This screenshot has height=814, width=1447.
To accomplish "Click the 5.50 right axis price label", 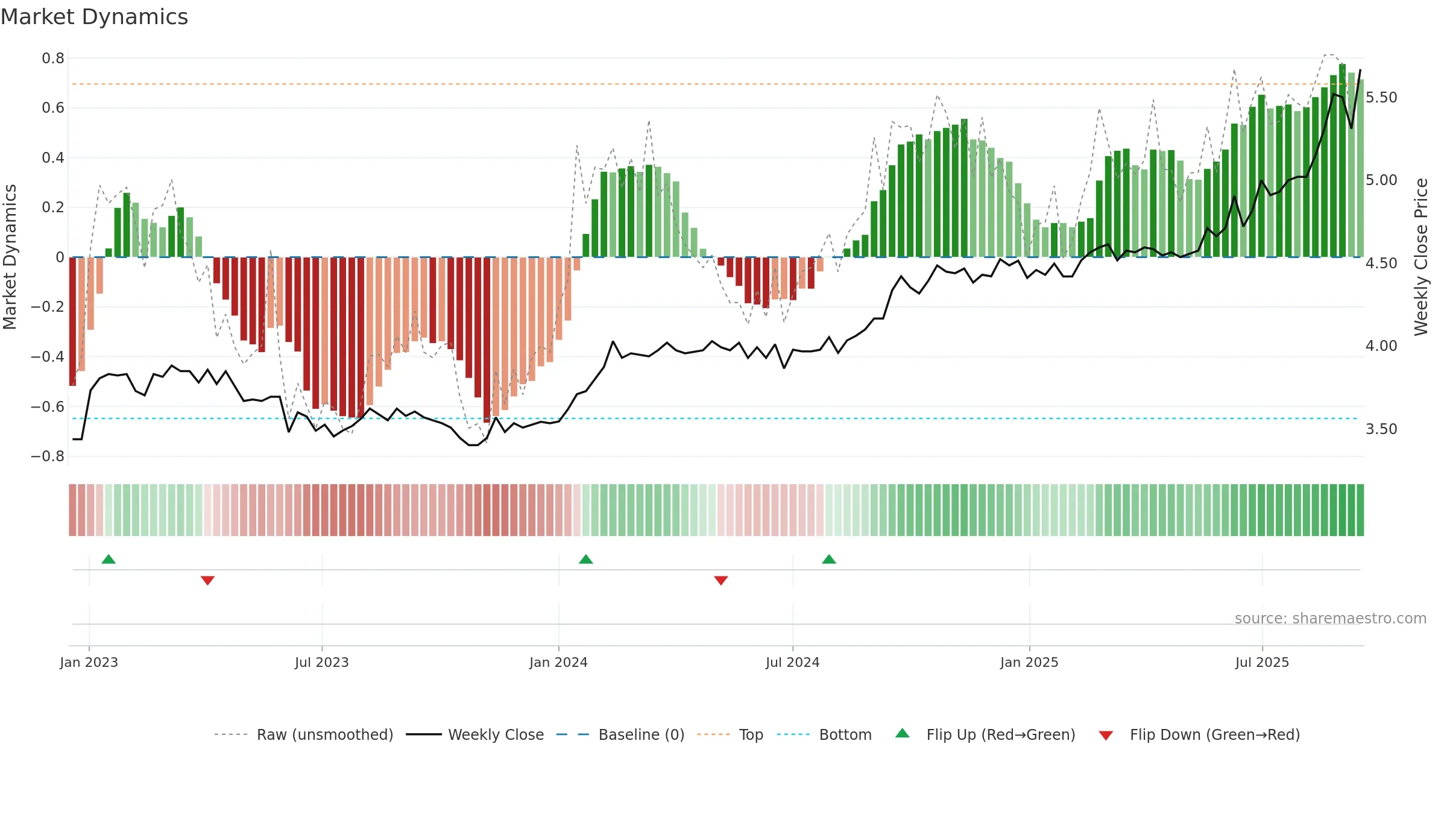I will (x=1381, y=98).
